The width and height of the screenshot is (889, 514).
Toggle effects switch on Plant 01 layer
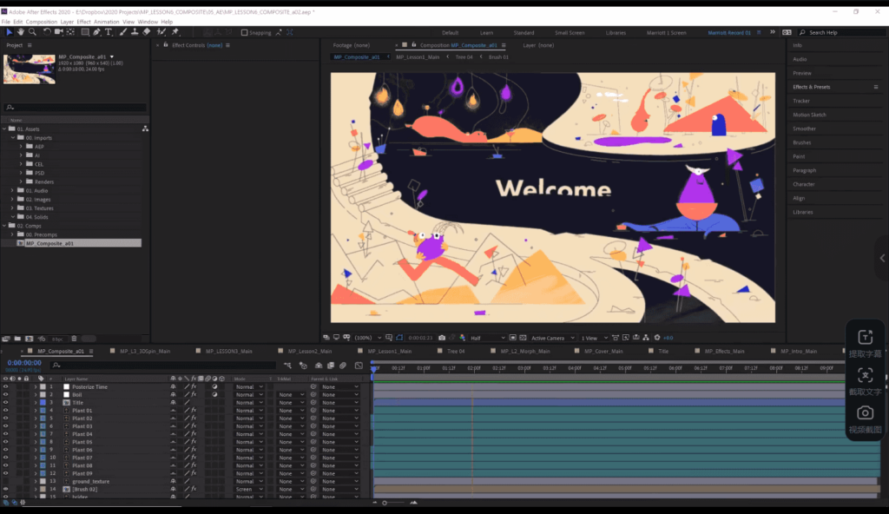click(x=194, y=410)
